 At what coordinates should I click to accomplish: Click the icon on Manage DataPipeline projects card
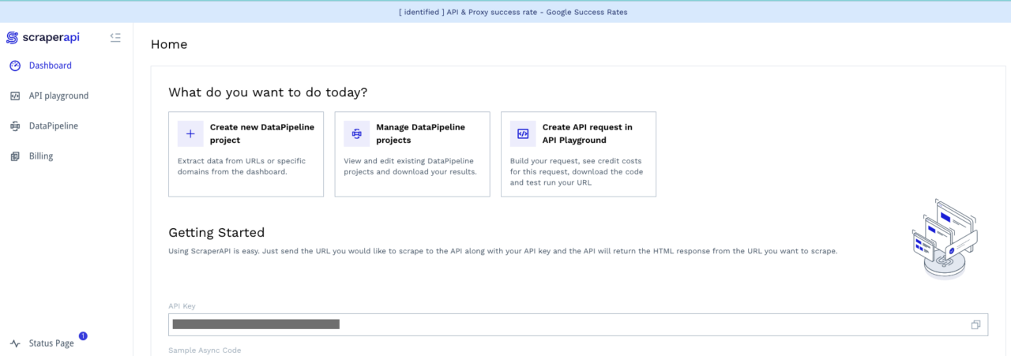356,134
